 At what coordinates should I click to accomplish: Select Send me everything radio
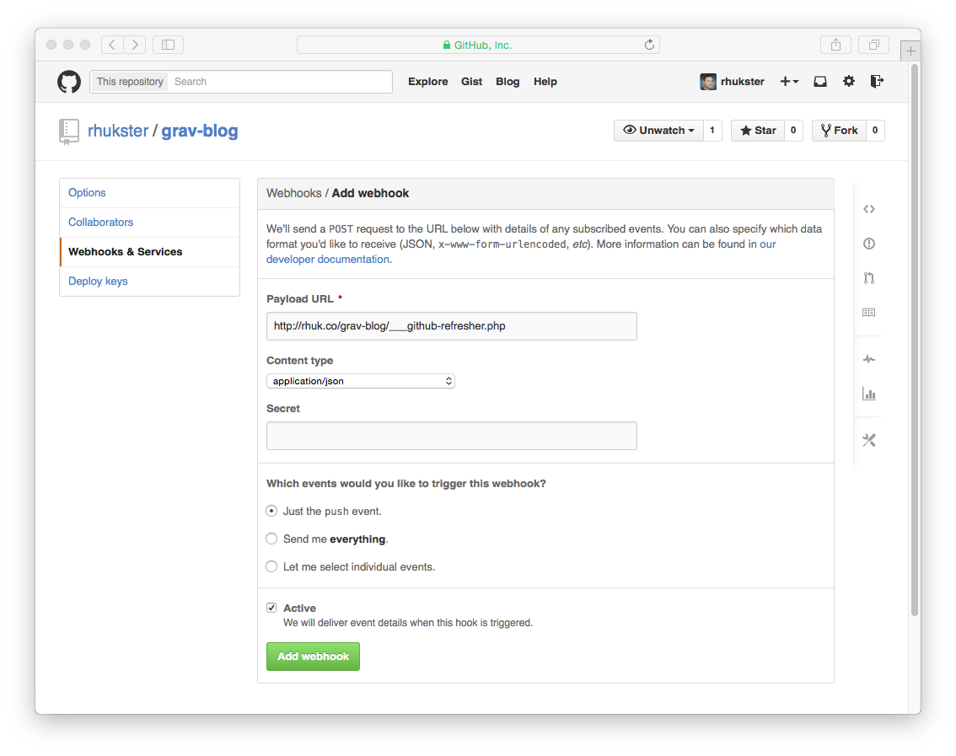pyautogui.click(x=272, y=539)
